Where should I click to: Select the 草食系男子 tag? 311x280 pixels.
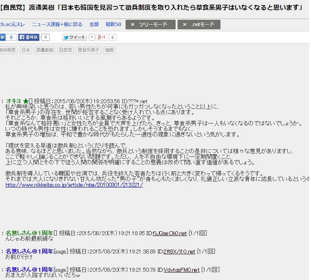(88, 50)
